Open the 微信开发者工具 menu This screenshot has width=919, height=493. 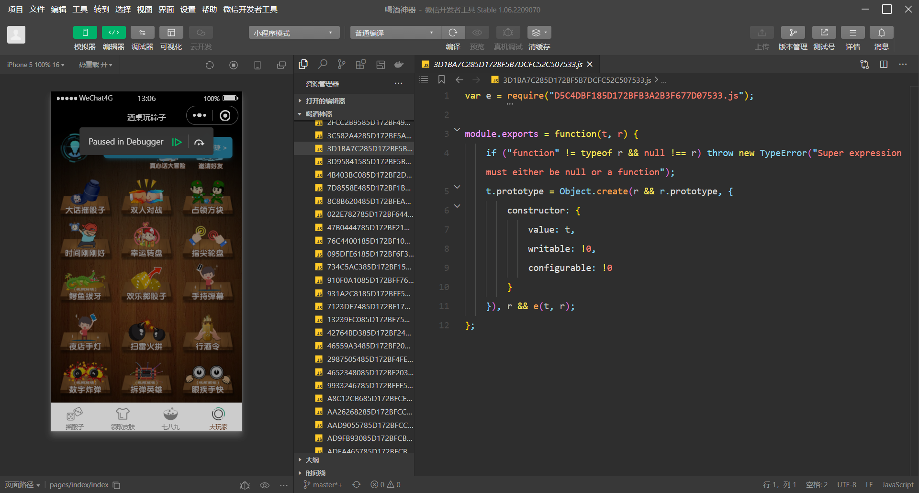[x=250, y=10]
